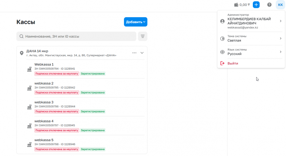Click ЗН SWK00509798 · ID 1128946 text
Viewport: 286px width, 156px height.
(55, 144)
